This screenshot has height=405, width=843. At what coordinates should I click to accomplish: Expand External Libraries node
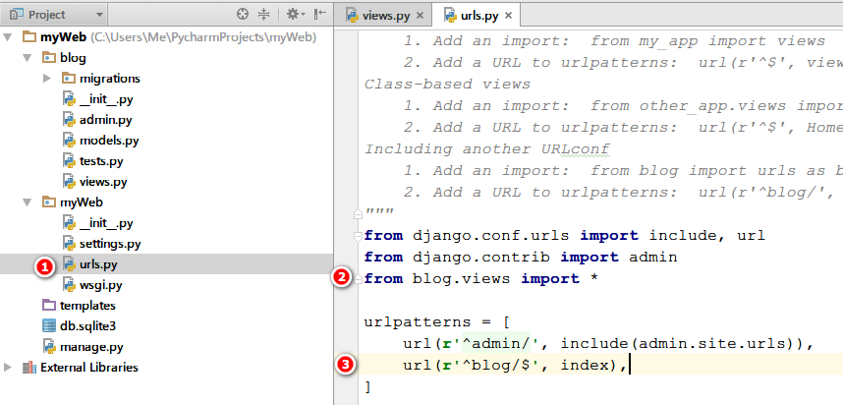[x=8, y=368]
